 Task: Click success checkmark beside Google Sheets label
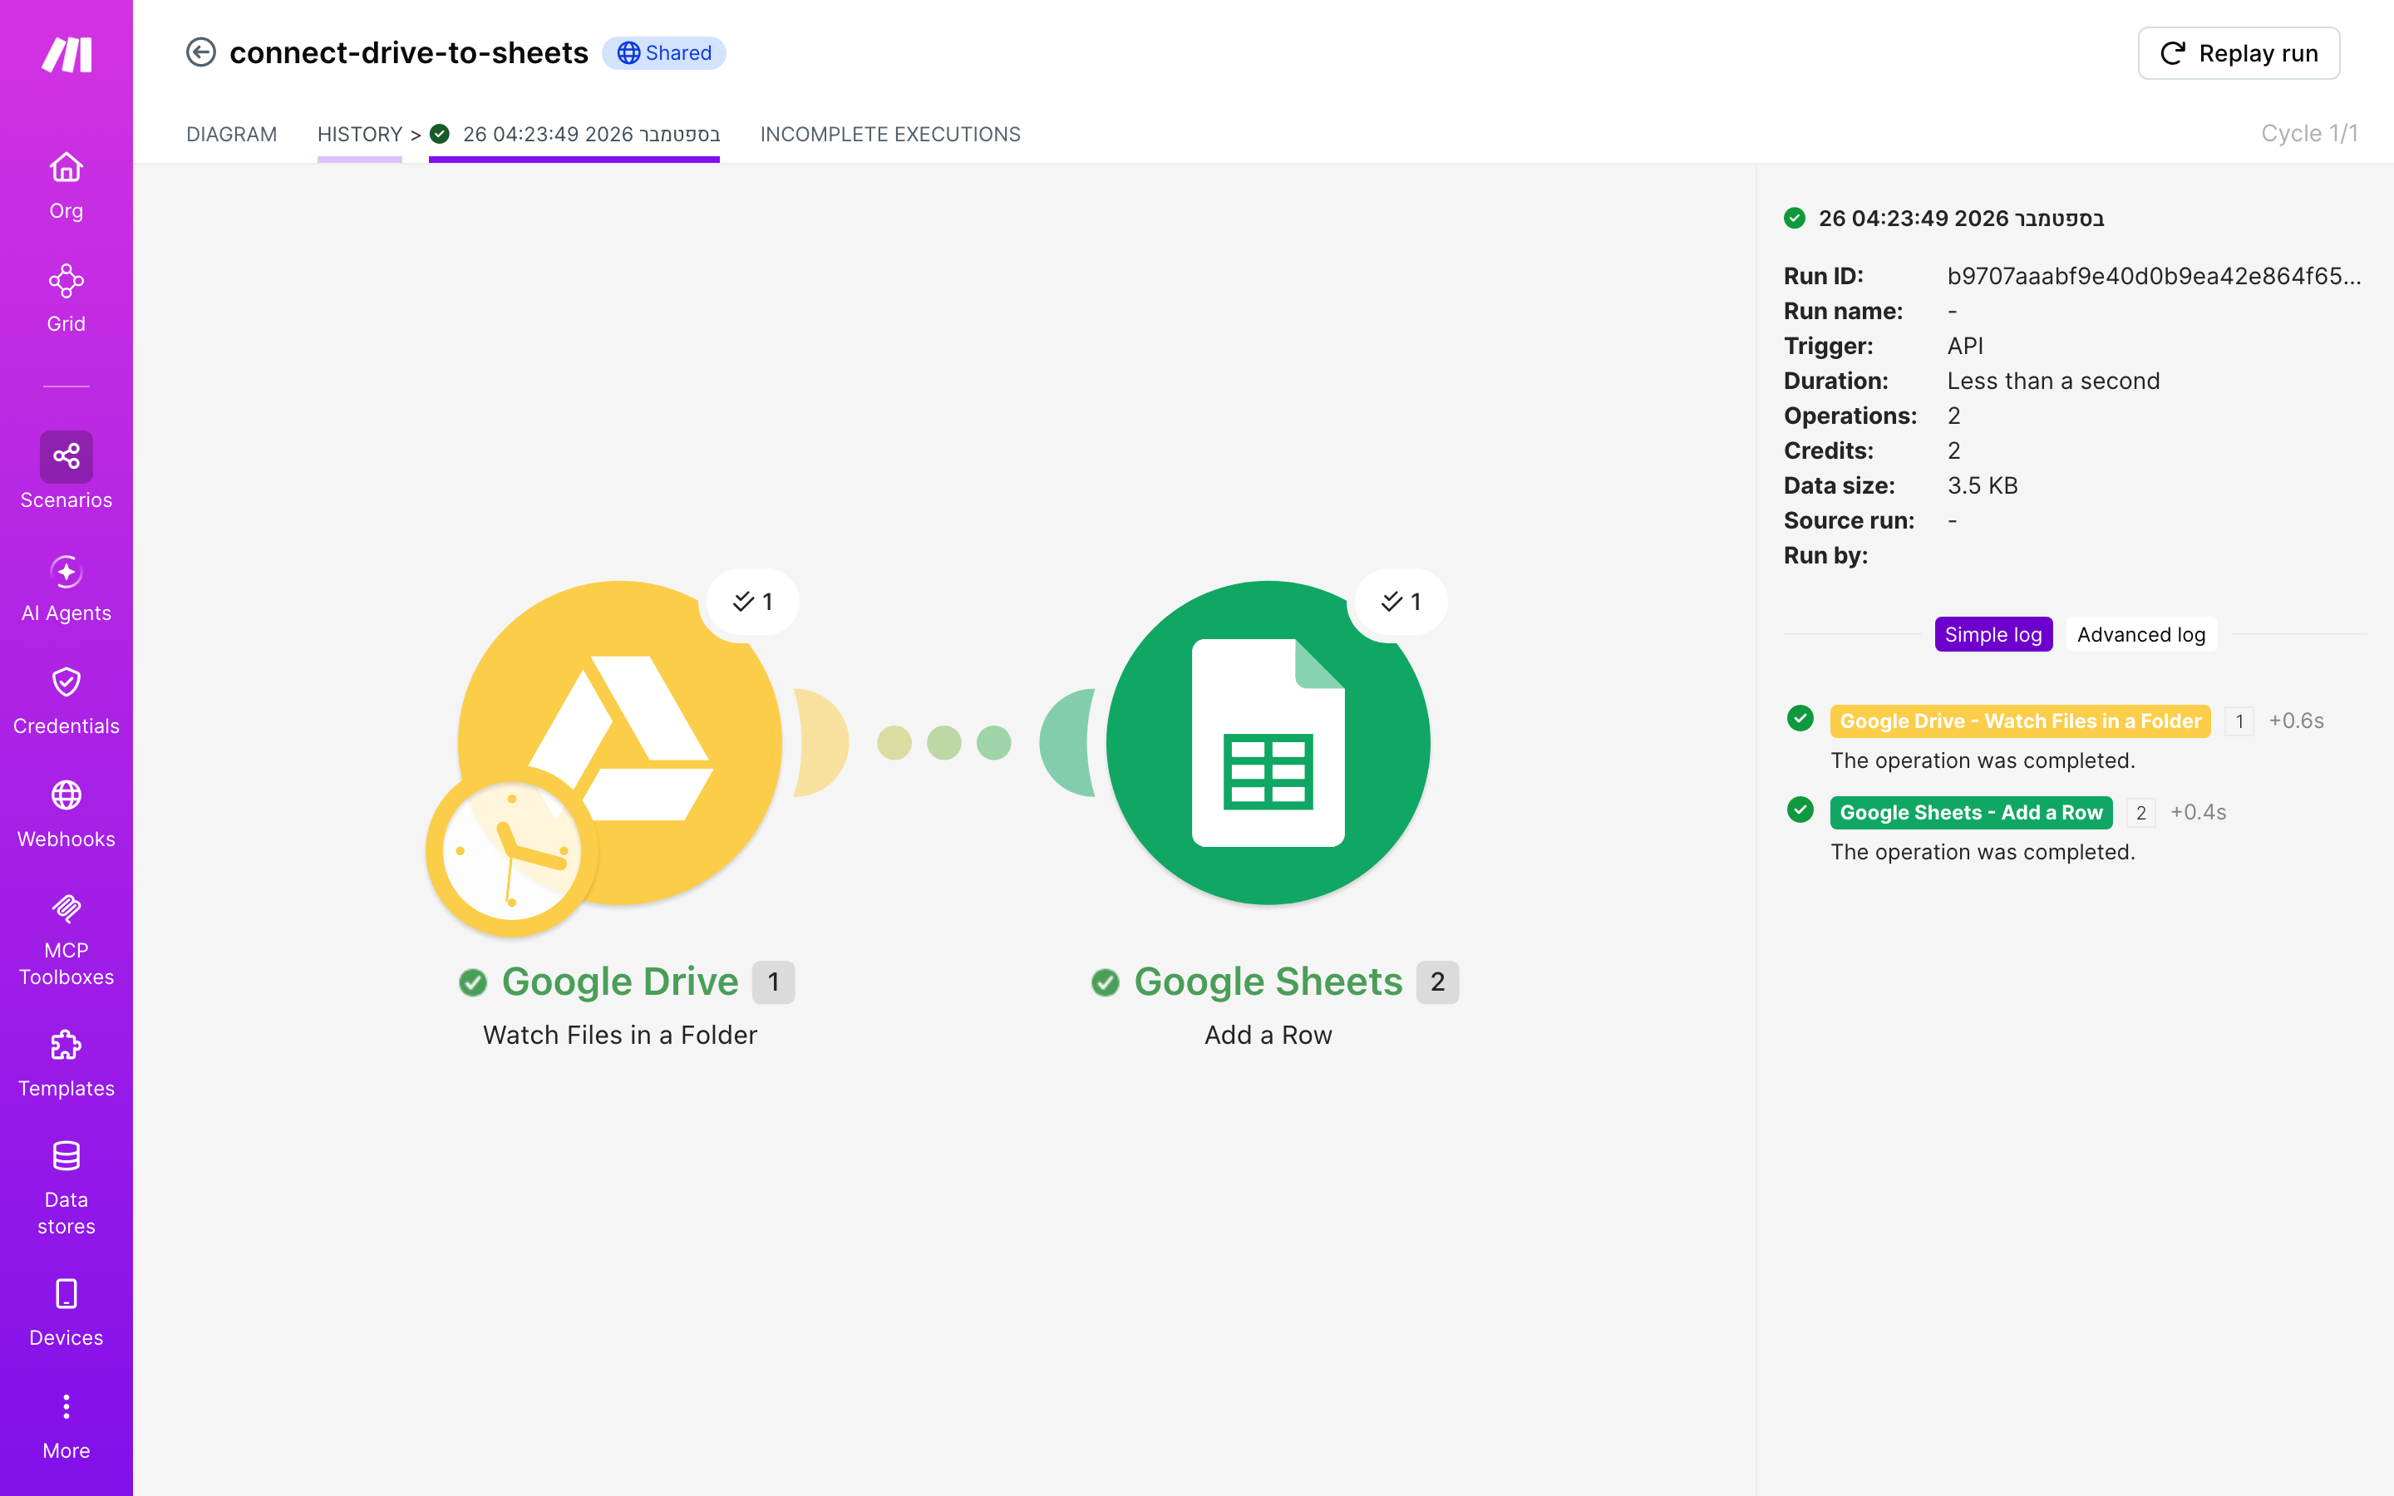pyautogui.click(x=1105, y=982)
